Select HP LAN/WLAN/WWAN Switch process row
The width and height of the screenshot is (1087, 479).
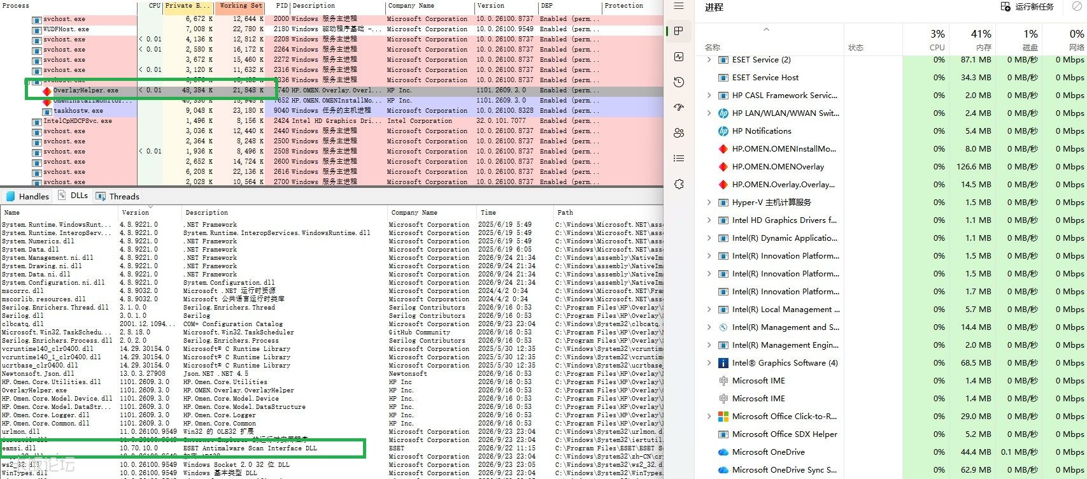[891, 113]
